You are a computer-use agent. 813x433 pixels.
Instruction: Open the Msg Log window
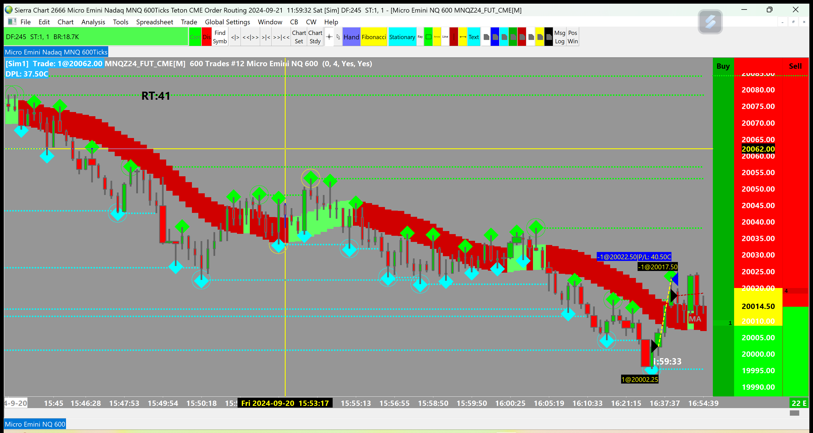[559, 37]
